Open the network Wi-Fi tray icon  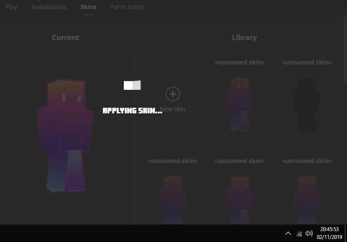point(299,233)
